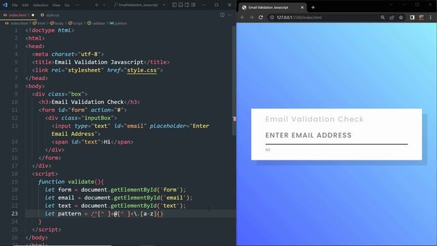Switch to the style.css editor tab
Screen dimensions: 437x246
pyautogui.click(x=50, y=15)
